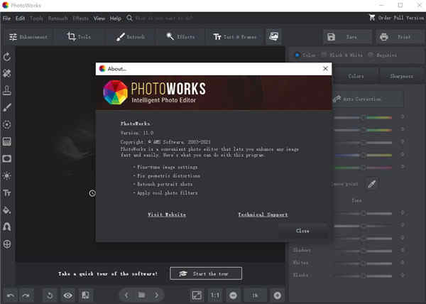Click the picture gallery icon in top toolbar

coord(273,36)
